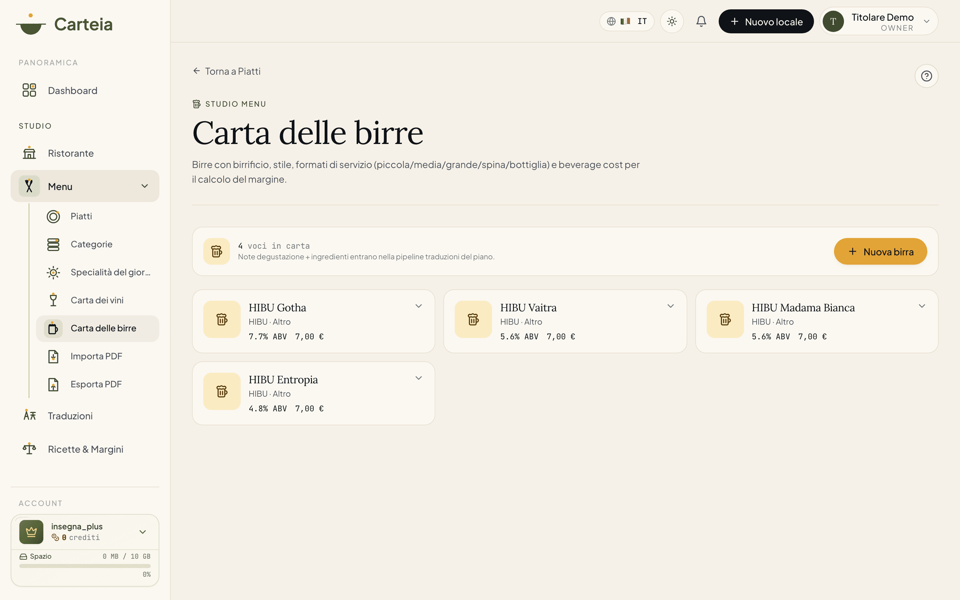
Task: Click the STUDIO MENU breadcrumb label
Action: (236, 104)
